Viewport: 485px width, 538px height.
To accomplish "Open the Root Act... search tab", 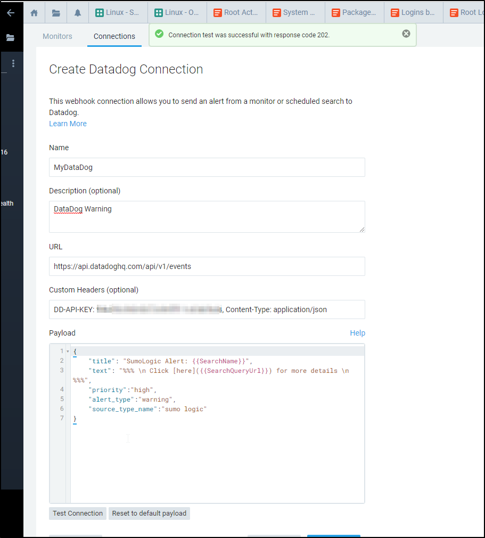I will 236,13.
